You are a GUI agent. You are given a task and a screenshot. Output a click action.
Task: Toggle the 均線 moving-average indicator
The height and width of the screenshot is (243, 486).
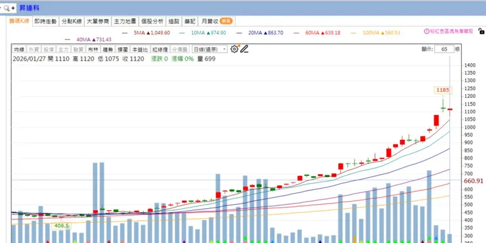point(19,49)
